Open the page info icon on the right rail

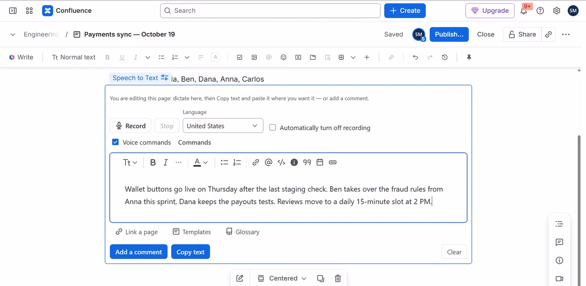(559, 260)
